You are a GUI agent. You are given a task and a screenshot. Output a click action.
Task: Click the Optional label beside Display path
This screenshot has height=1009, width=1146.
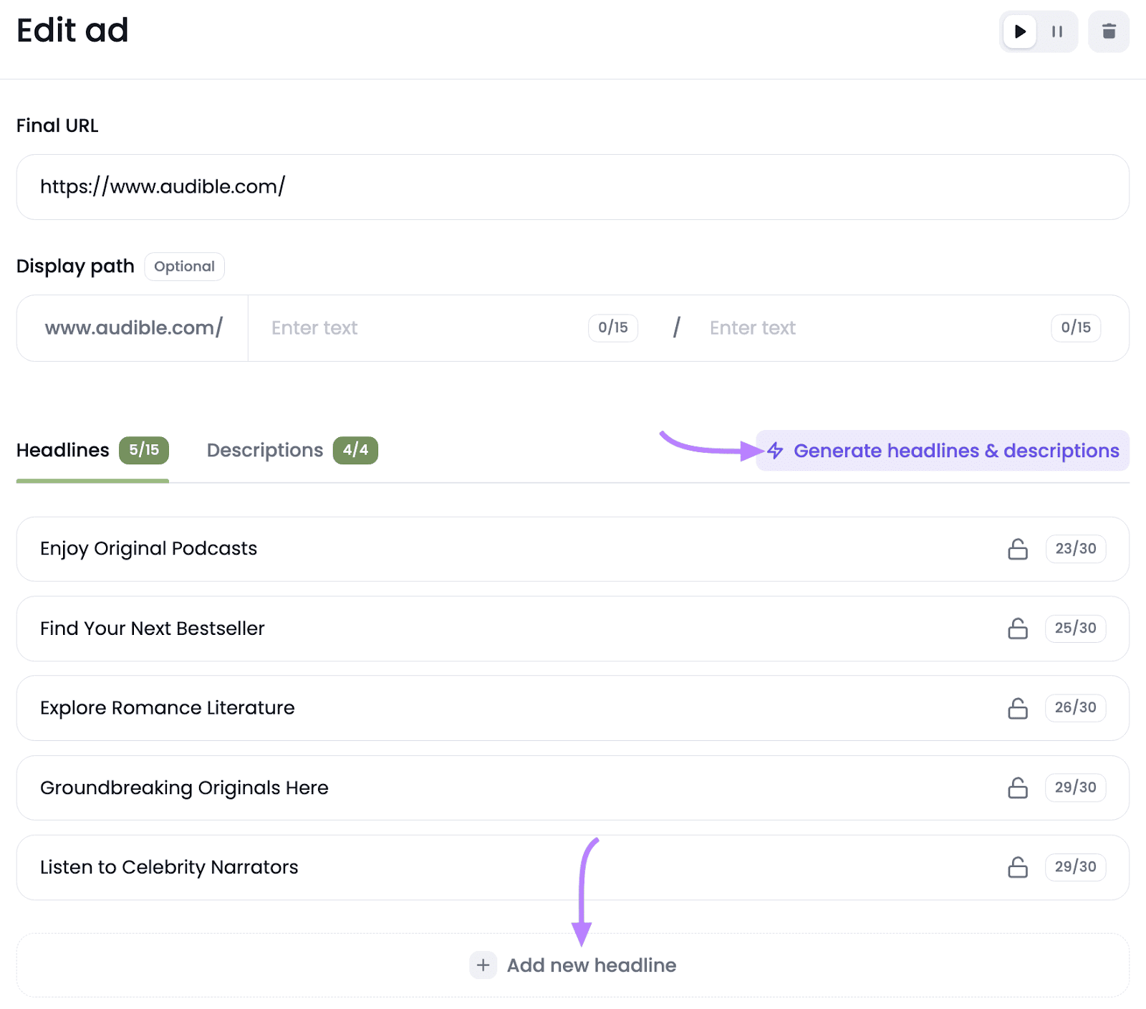[185, 267]
